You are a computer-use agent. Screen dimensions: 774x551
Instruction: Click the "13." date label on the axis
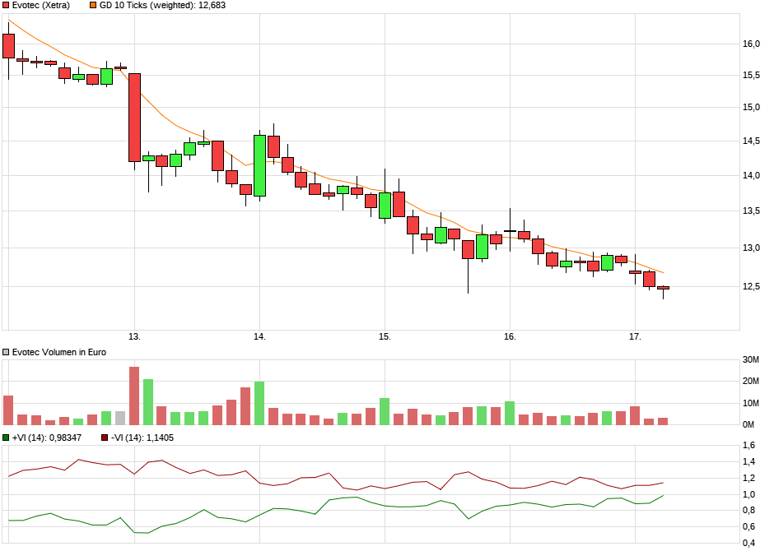pos(135,336)
